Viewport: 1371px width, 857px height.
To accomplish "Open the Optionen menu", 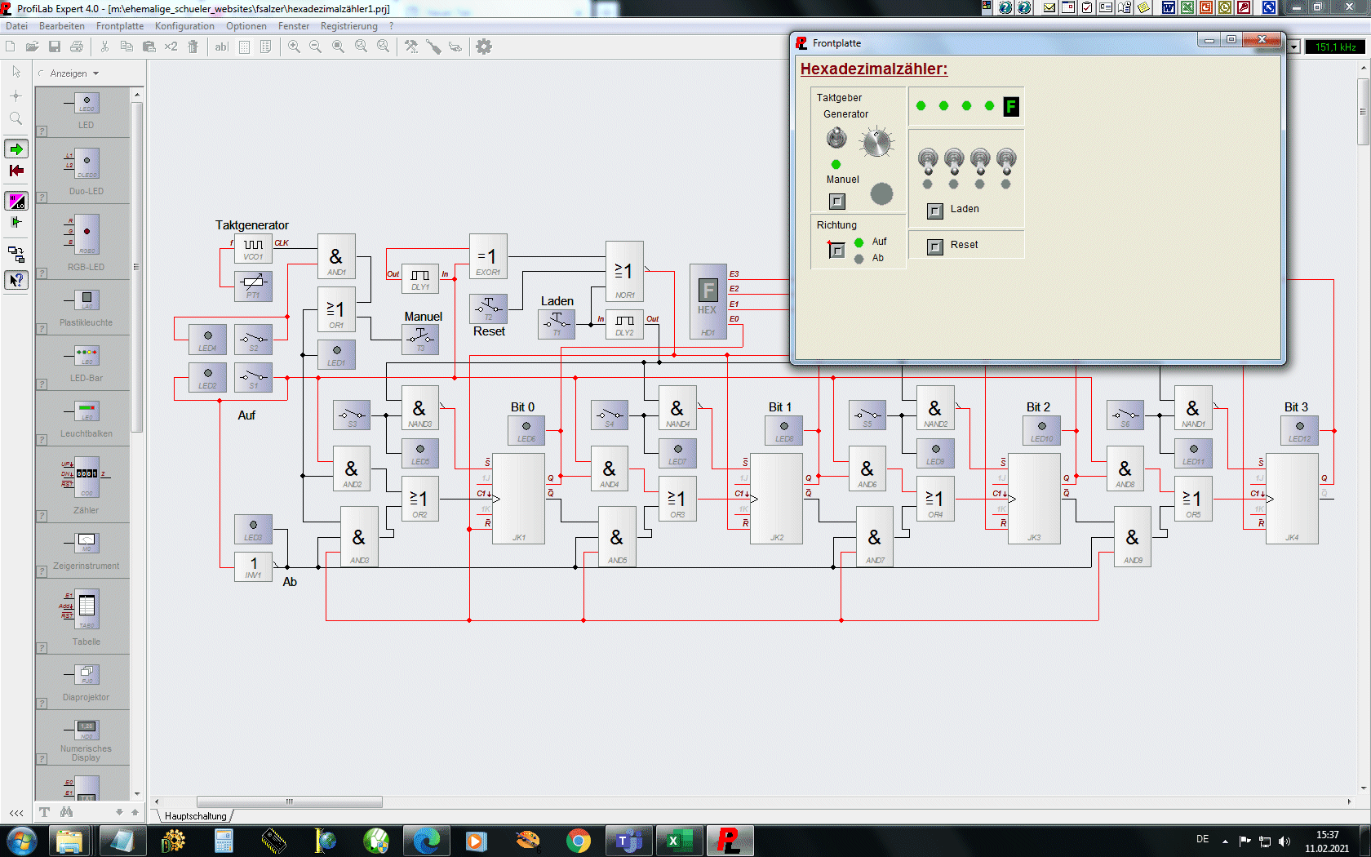I will click(x=246, y=26).
